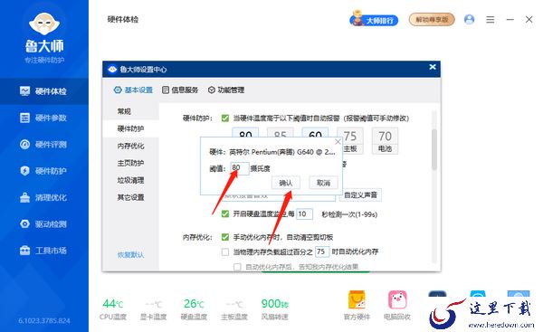Close the 鲁大师设置中心 dialog
543x332 pixels.
click(433, 67)
